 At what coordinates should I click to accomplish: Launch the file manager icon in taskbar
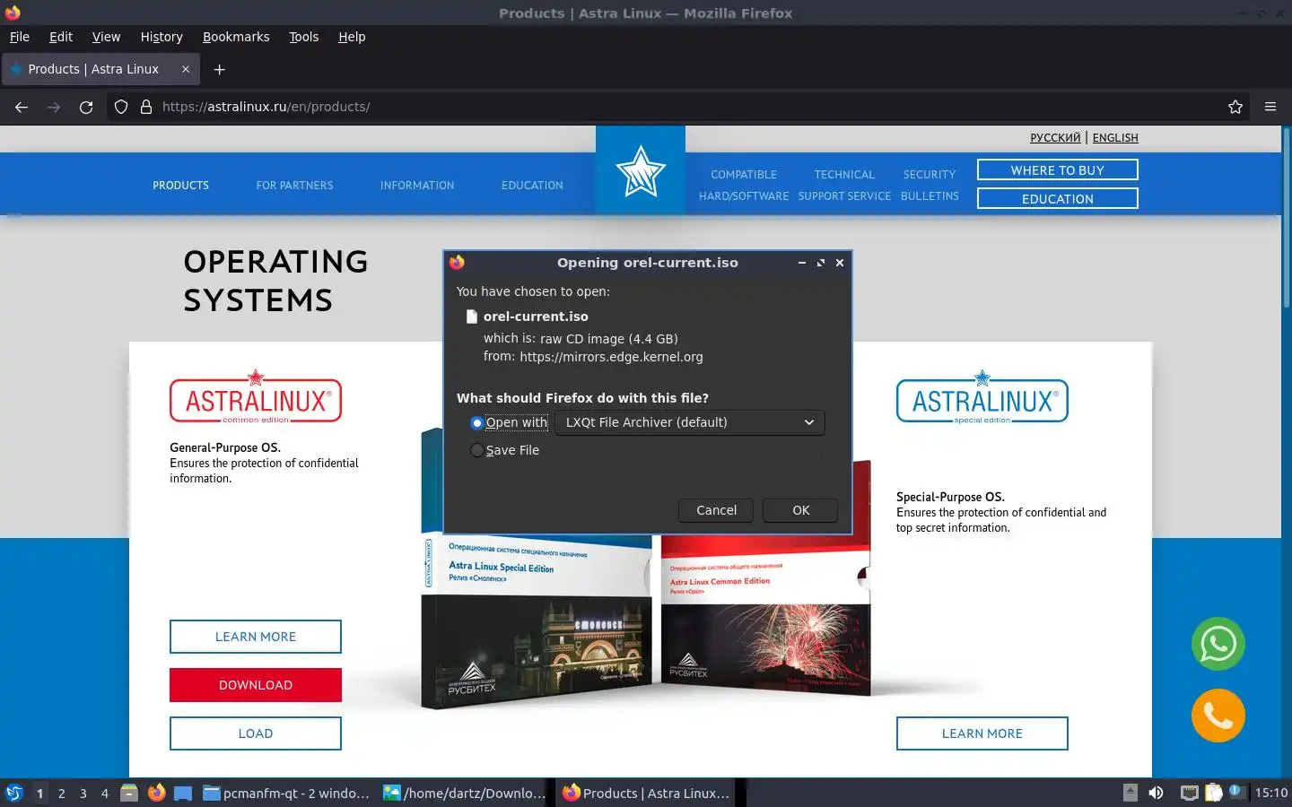[129, 793]
